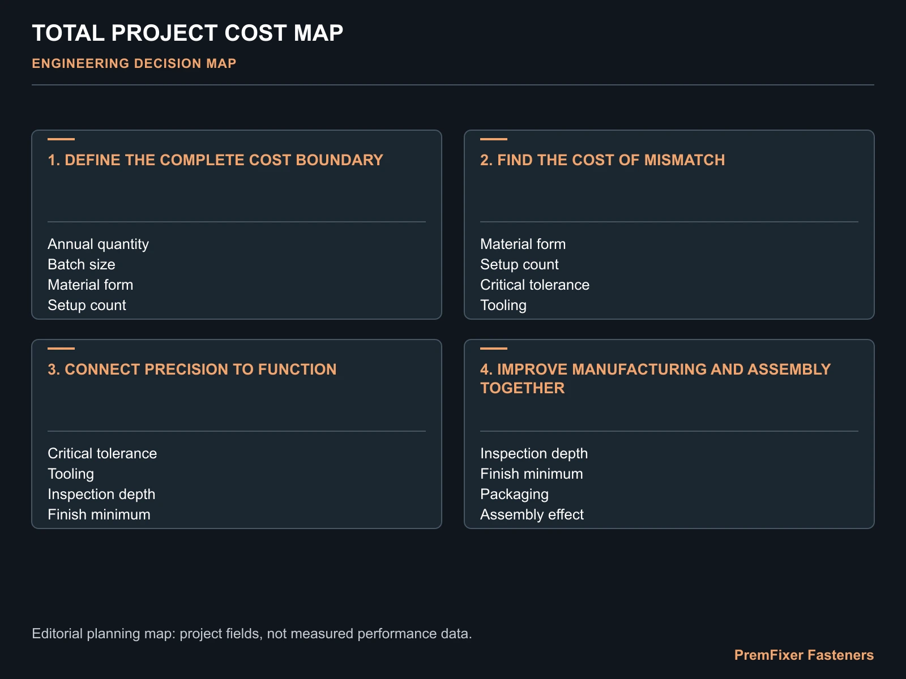Select 'Inspection depth' under Connect Precision to Function
This screenshot has width=906, height=679.
click(x=101, y=494)
